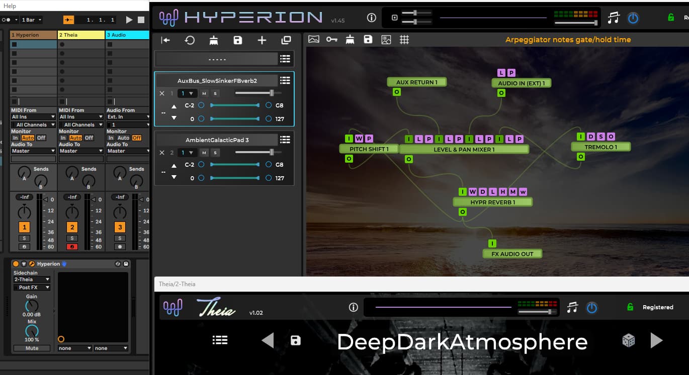Select the 2 Theia track header
The height and width of the screenshot is (375, 689).
coord(81,35)
